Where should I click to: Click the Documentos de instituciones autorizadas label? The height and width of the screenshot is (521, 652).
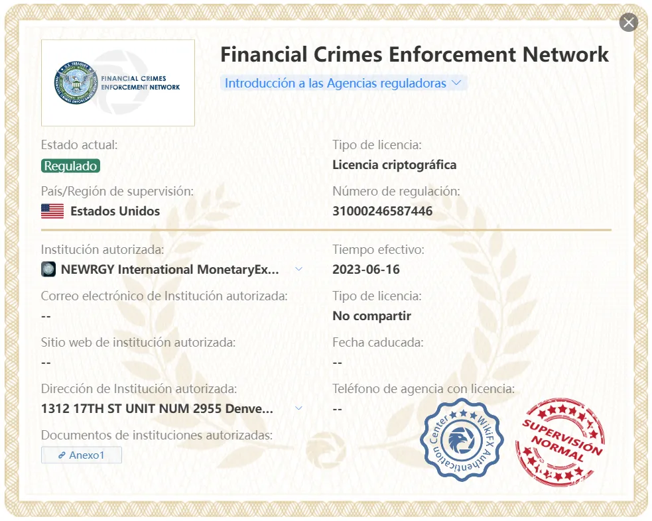click(157, 435)
